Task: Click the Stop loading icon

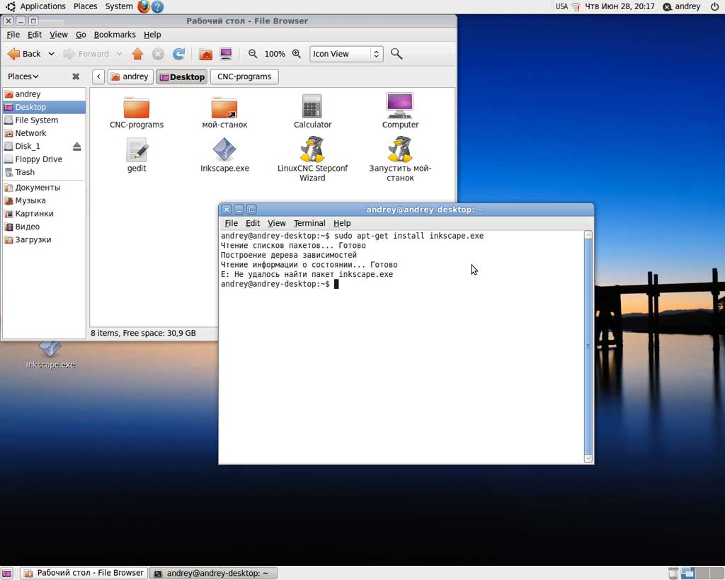Action: coord(158,54)
